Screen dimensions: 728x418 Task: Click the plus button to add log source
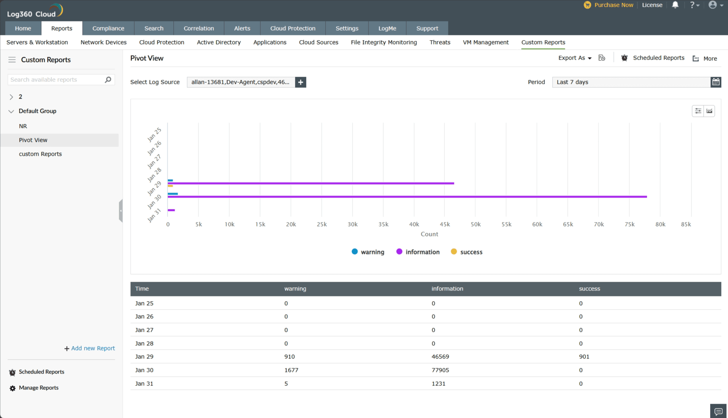(301, 82)
